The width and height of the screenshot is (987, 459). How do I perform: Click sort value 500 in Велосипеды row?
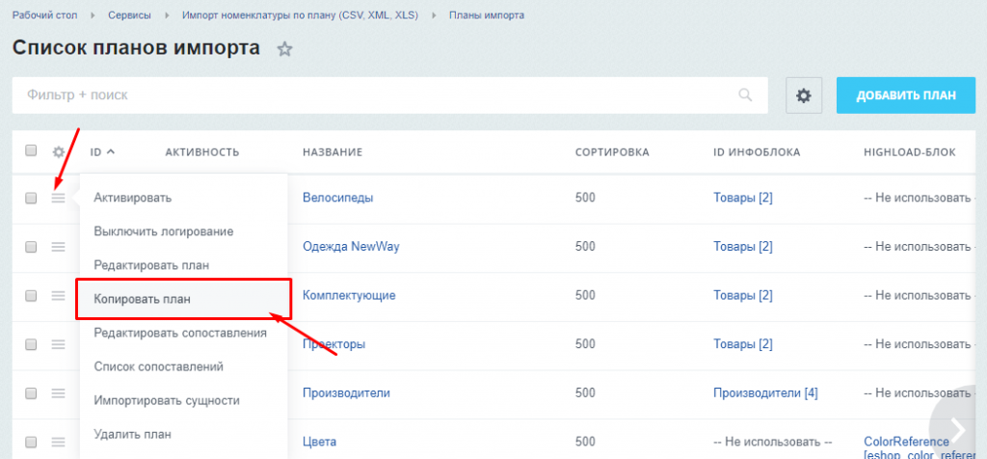click(x=585, y=198)
